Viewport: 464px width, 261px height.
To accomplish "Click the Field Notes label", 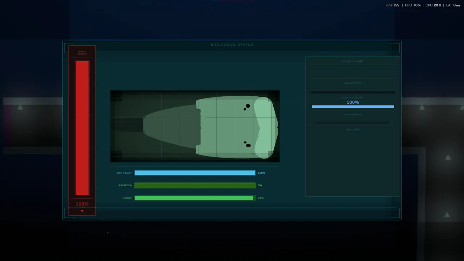I will coord(353,129).
